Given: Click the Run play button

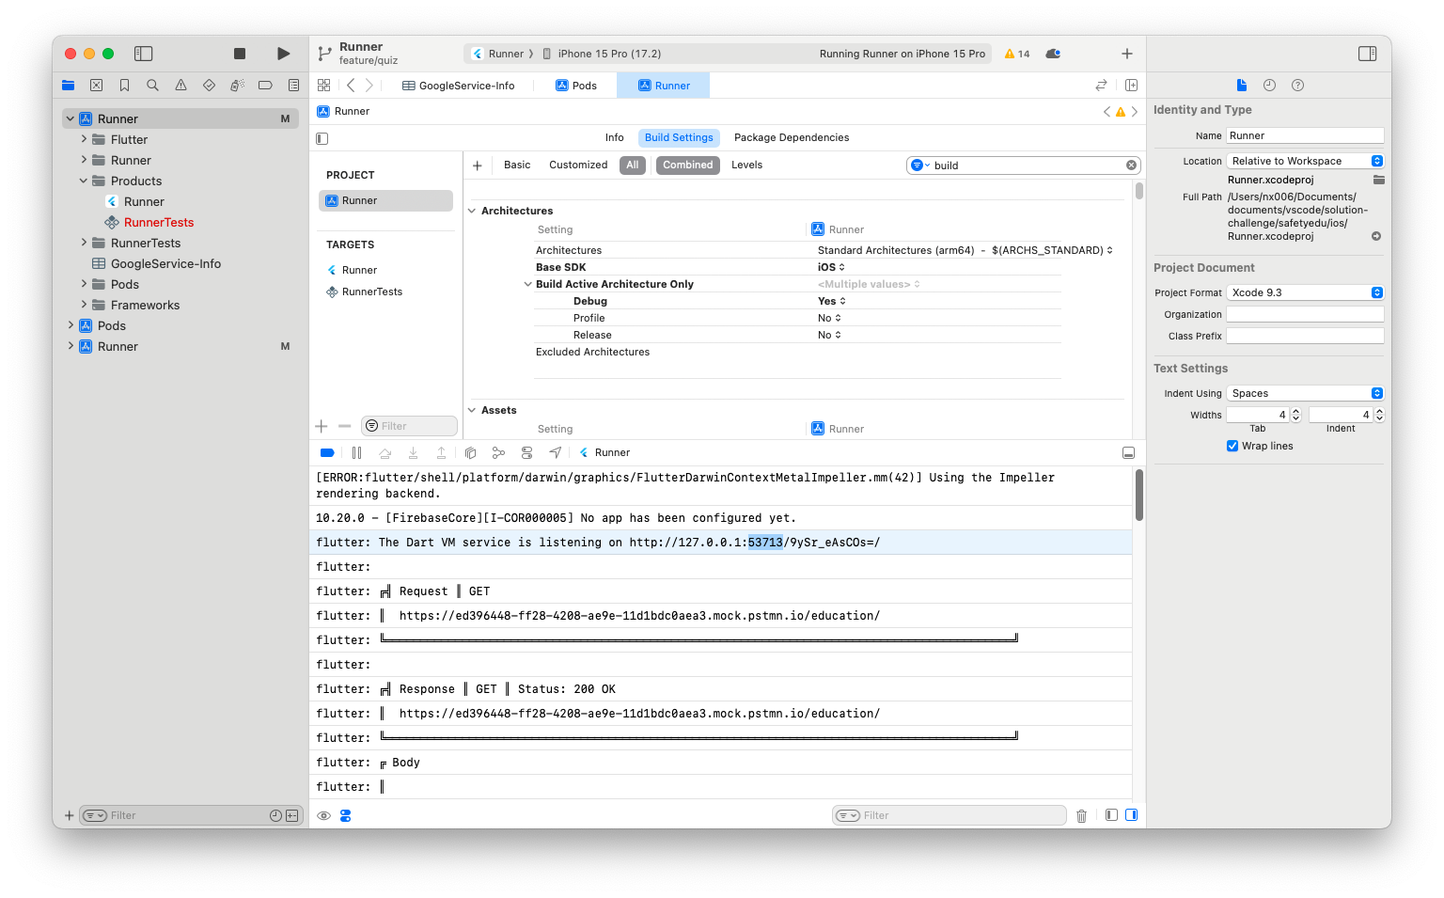Looking at the screenshot, I should pyautogui.click(x=283, y=54).
